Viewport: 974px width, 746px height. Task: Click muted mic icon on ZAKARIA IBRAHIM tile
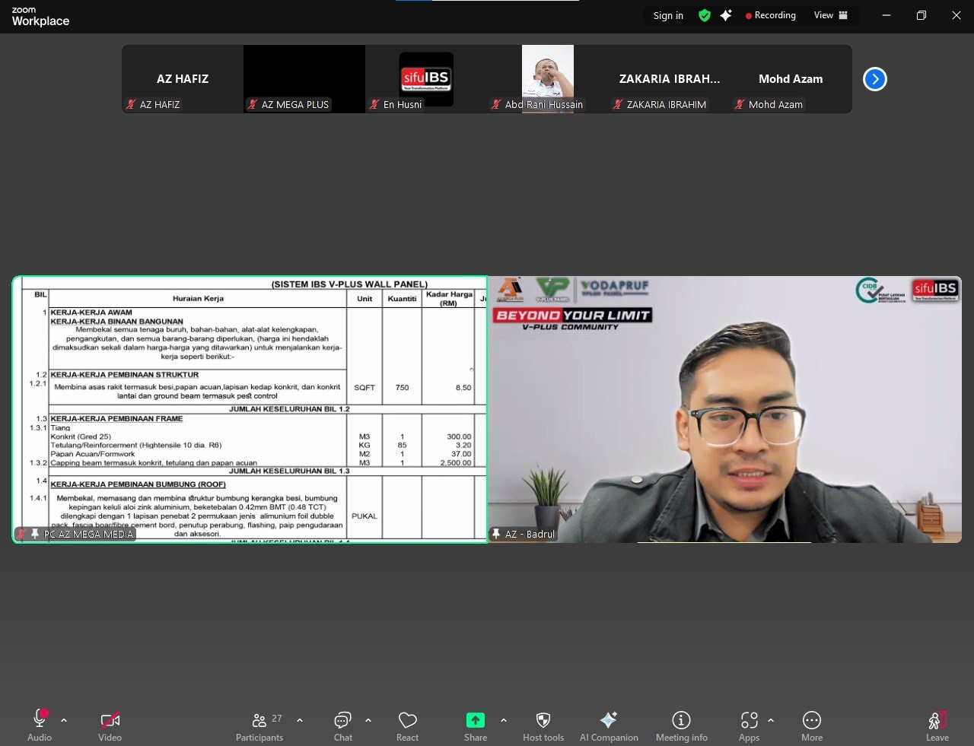[618, 105]
